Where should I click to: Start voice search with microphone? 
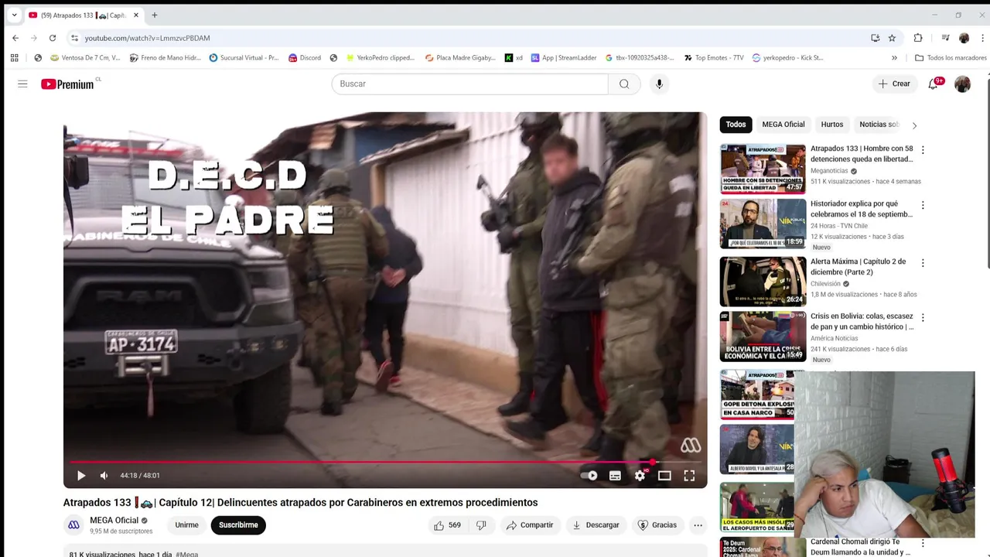click(659, 84)
